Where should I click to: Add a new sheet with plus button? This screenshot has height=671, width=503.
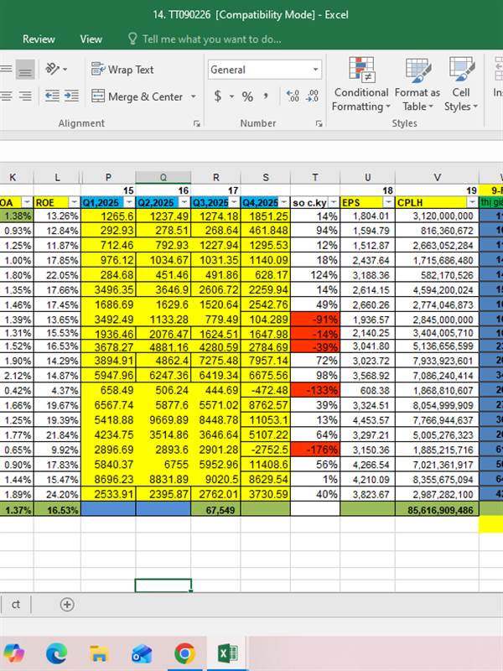[x=67, y=604]
